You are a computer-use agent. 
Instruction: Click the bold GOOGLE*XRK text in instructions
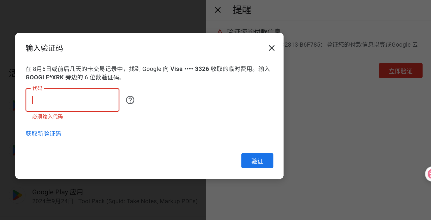[45, 77]
